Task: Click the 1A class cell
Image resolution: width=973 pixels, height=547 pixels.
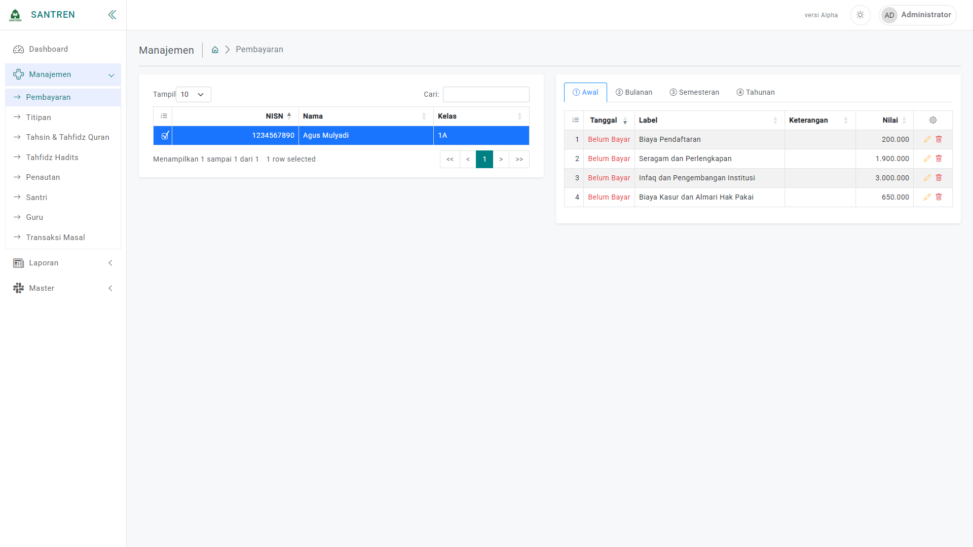Action: pyautogui.click(x=481, y=135)
